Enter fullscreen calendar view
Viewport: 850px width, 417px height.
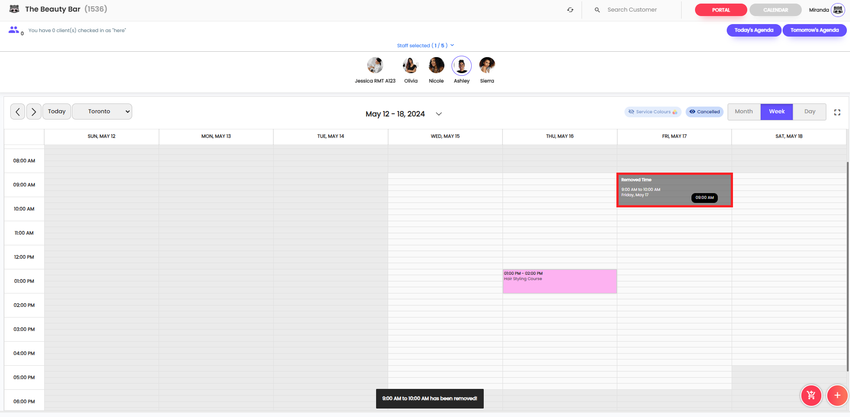[837, 112]
